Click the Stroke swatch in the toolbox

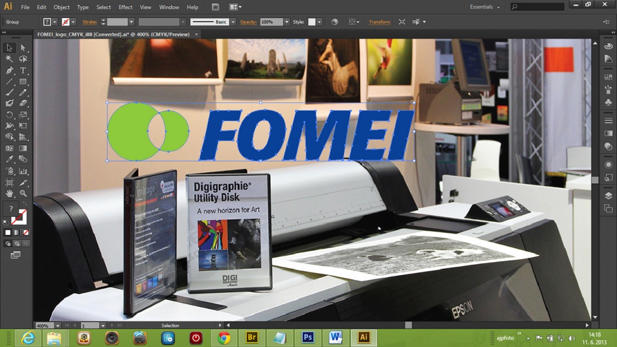click(x=19, y=217)
